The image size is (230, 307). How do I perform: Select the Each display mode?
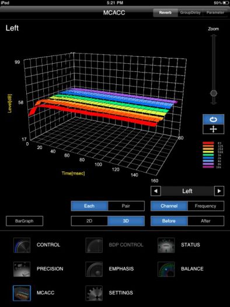pyautogui.click(x=89, y=206)
